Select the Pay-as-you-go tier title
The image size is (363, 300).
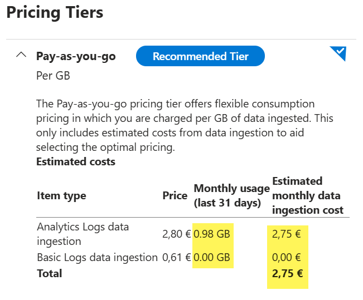[76, 57]
